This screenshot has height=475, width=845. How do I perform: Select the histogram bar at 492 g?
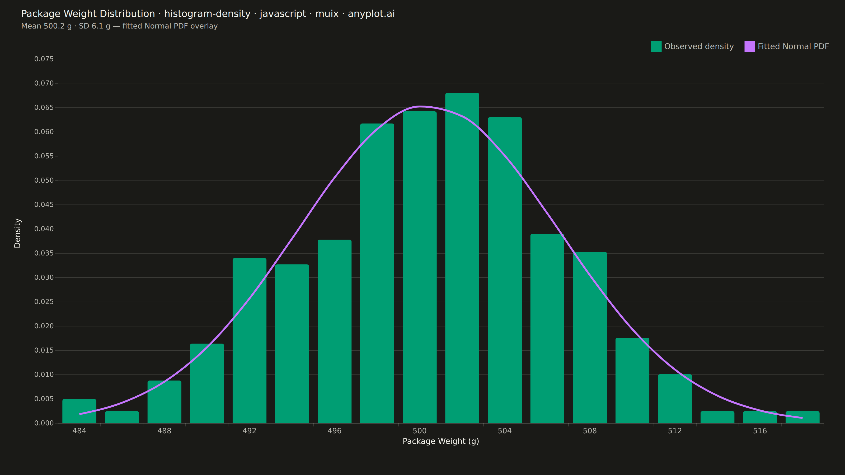point(250,341)
